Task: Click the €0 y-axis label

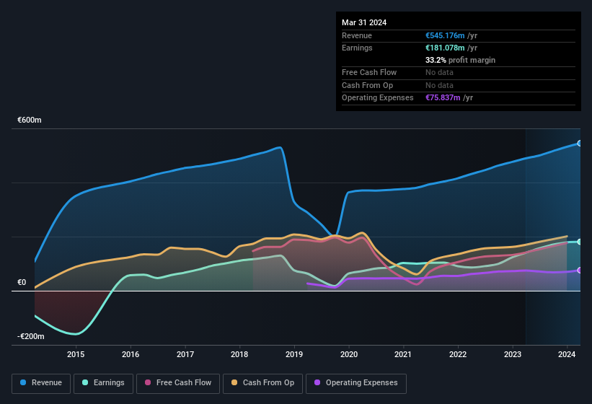Action: click(22, 282)
